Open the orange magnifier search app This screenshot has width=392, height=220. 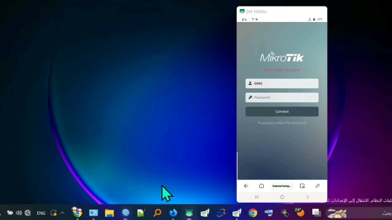point(157,213)
